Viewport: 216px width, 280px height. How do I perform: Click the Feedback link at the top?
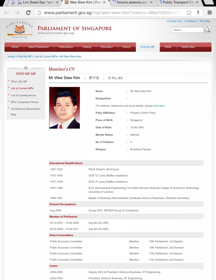coord(190,21)
